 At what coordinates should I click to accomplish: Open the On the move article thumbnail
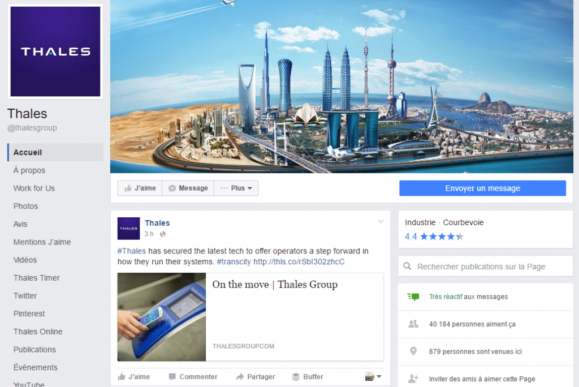162,317
